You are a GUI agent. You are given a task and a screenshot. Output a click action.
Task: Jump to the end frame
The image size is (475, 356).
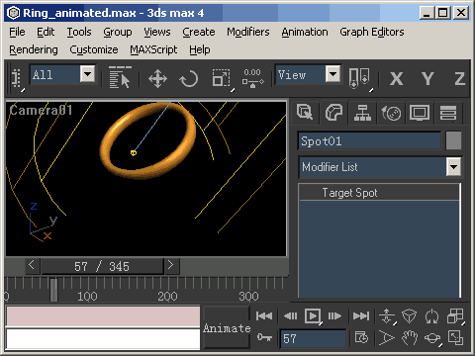(361, 316)
